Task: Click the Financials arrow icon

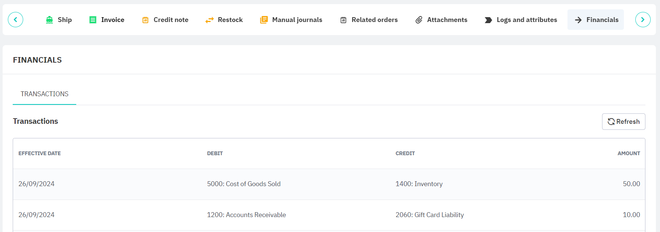Action: [578, 20]
